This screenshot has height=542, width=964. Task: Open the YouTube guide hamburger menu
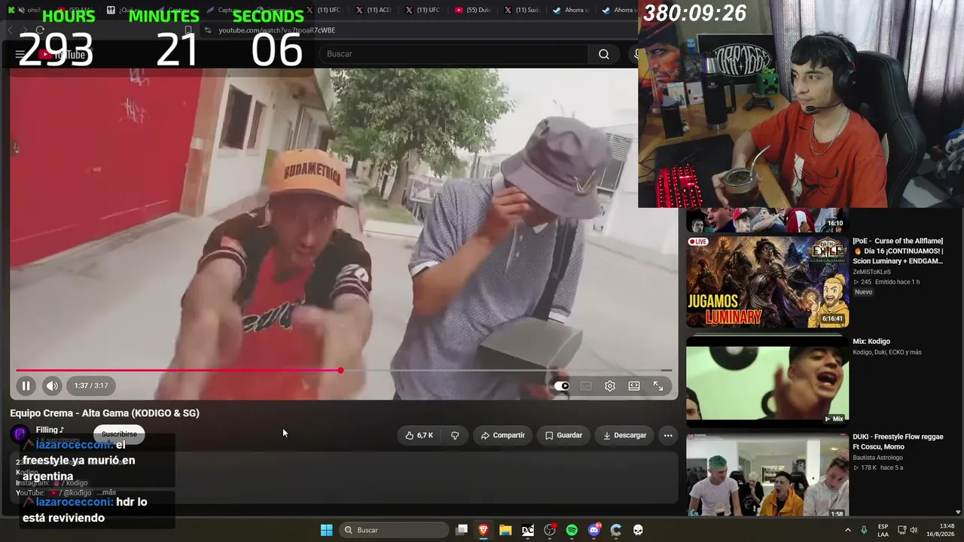tap(20, 54)
